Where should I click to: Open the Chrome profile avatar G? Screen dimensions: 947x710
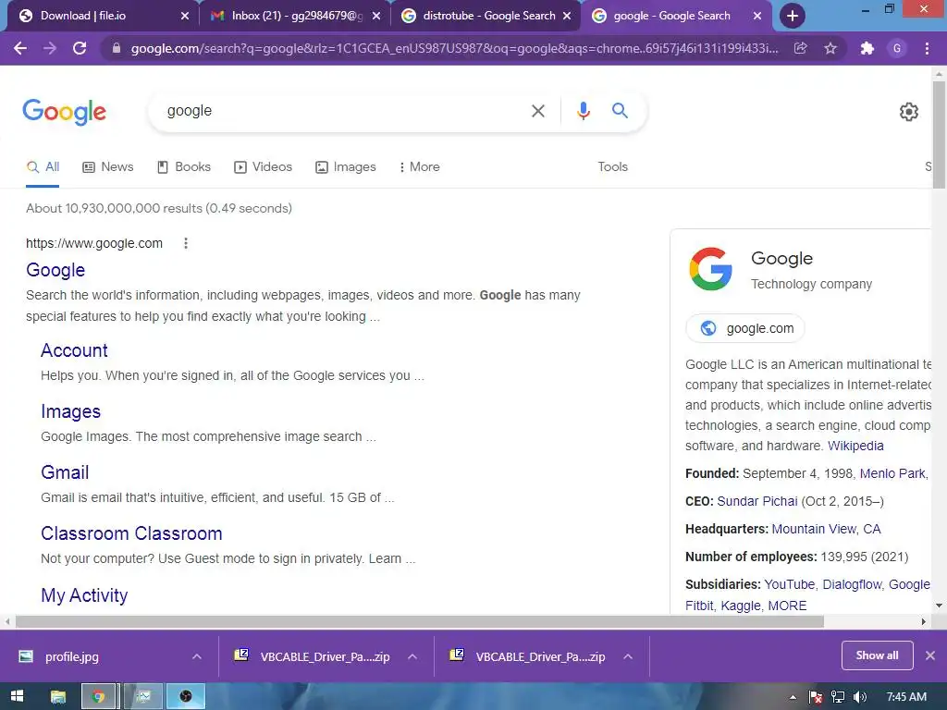pos(897,48)
